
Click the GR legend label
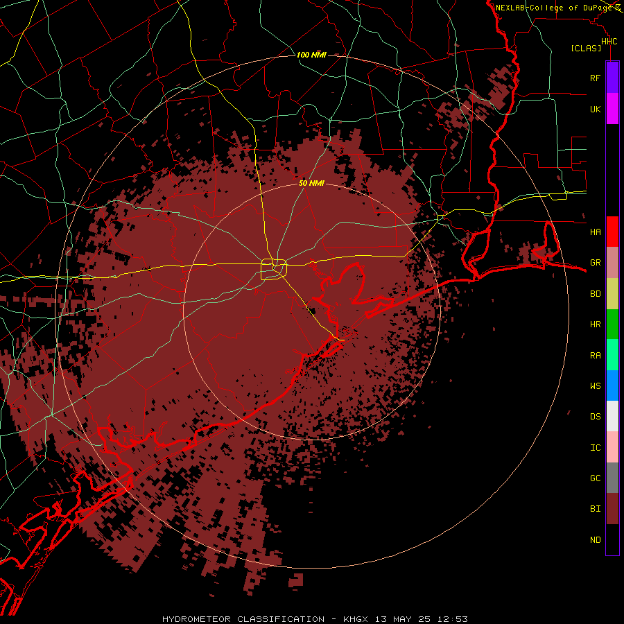tap(595, 263)
